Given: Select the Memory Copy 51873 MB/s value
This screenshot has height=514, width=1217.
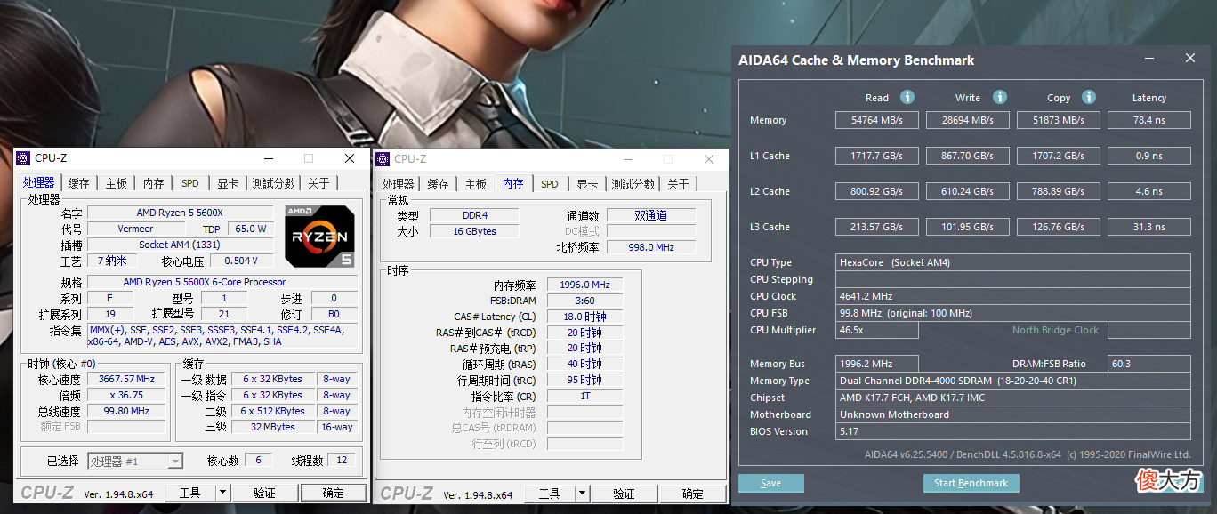Looking at the screenshot, I should click(1059, 120).
